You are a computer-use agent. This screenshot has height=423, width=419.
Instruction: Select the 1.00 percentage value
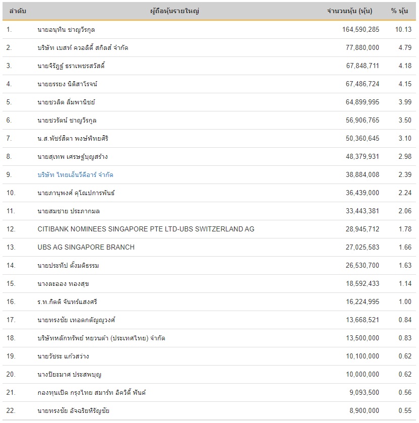tap(405, 301)
